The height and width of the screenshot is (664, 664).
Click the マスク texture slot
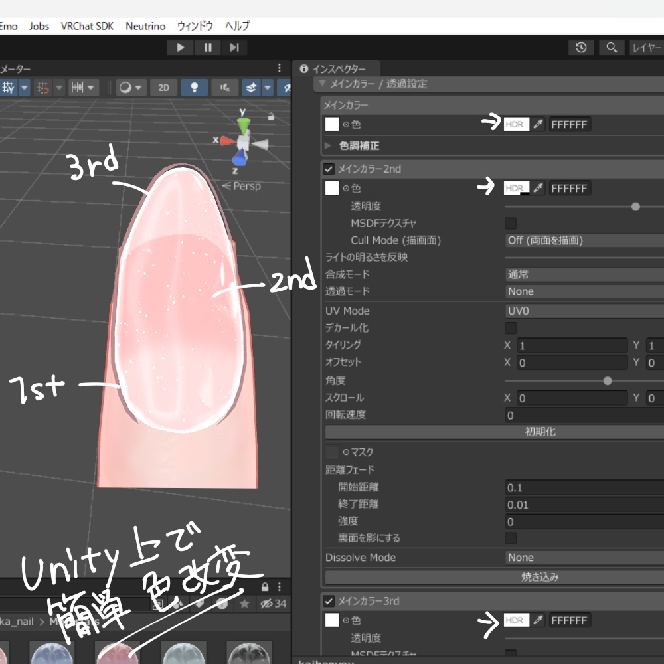332,452
